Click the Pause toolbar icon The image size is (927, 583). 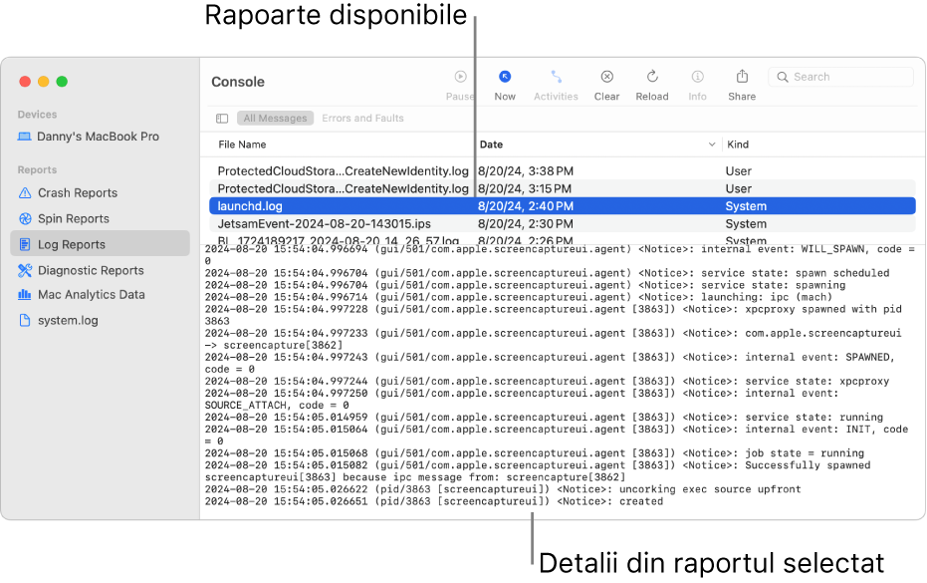[x=461, y=77]
